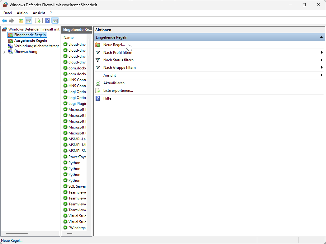Click the green check icon beside PowerToys rule

(x=65, y=157)
